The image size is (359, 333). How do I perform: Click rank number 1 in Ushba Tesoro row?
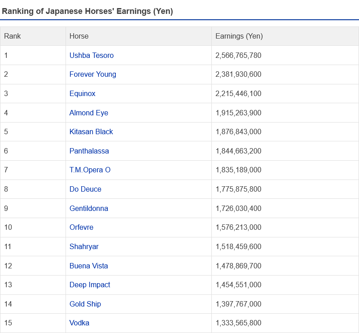pos(6,55)
